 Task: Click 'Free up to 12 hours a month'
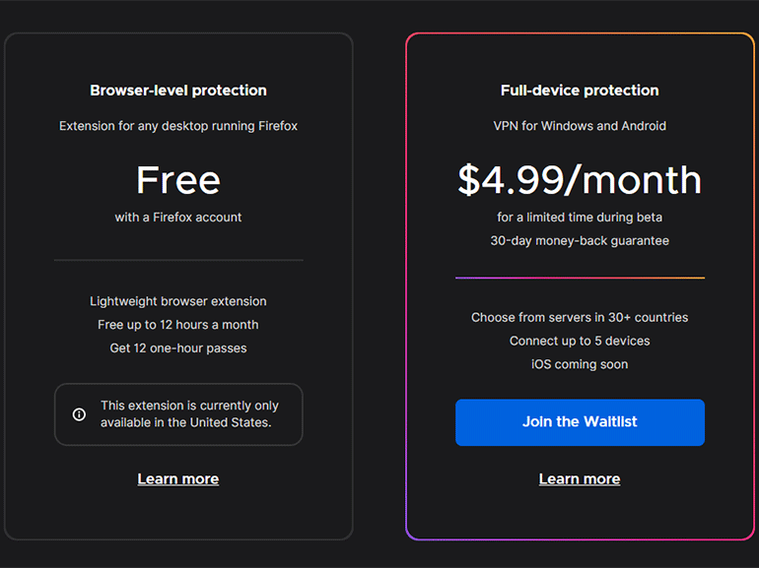click(x=178, y=325)
